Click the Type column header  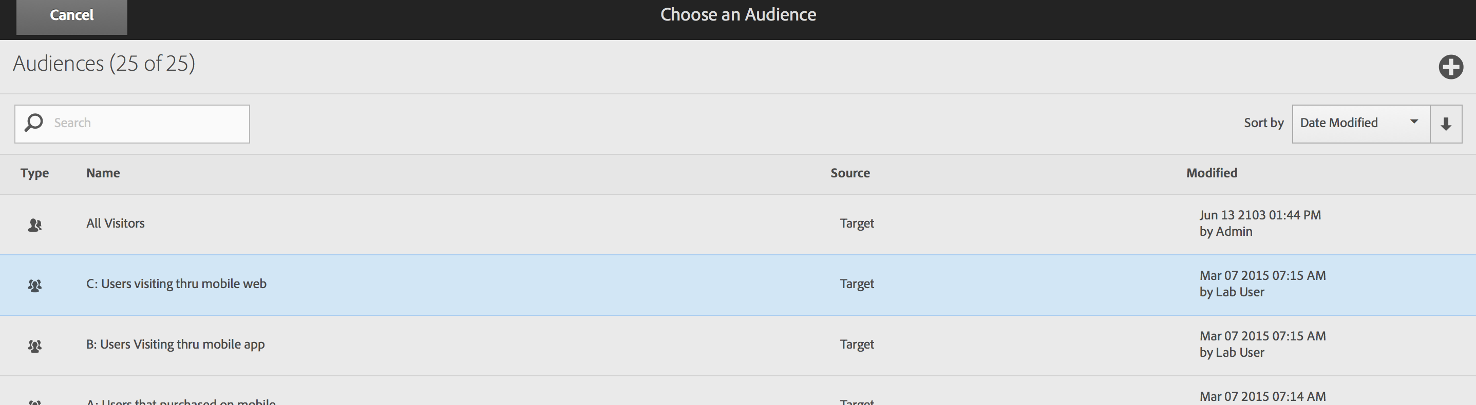pyautogui.click(x=34, y=173)
